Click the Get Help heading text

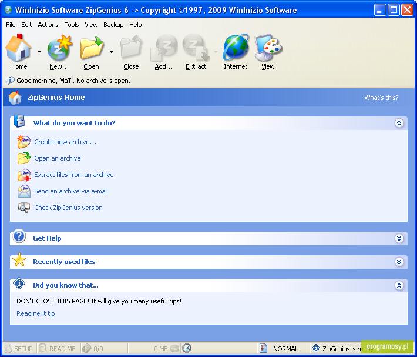[47, 238]
